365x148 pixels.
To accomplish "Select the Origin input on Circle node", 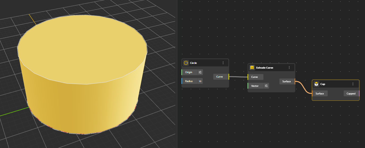I will tap(189, 72).
